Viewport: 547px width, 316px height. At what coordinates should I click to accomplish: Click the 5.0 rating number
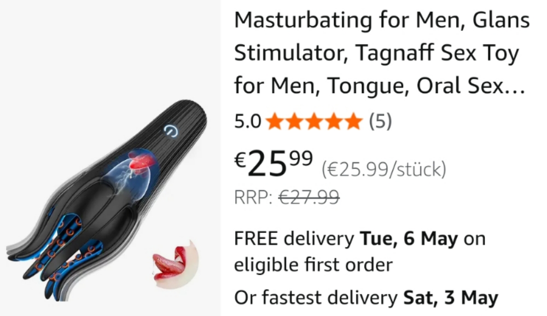248,122
